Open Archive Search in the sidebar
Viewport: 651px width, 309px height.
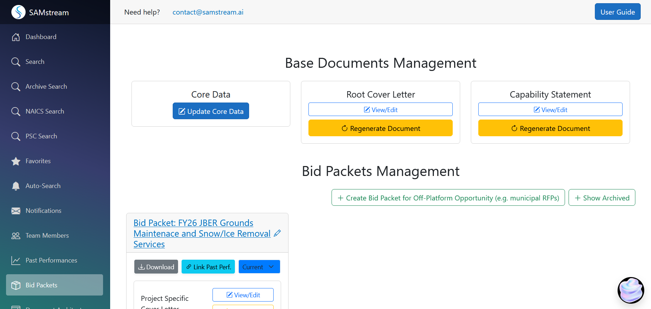46,87
